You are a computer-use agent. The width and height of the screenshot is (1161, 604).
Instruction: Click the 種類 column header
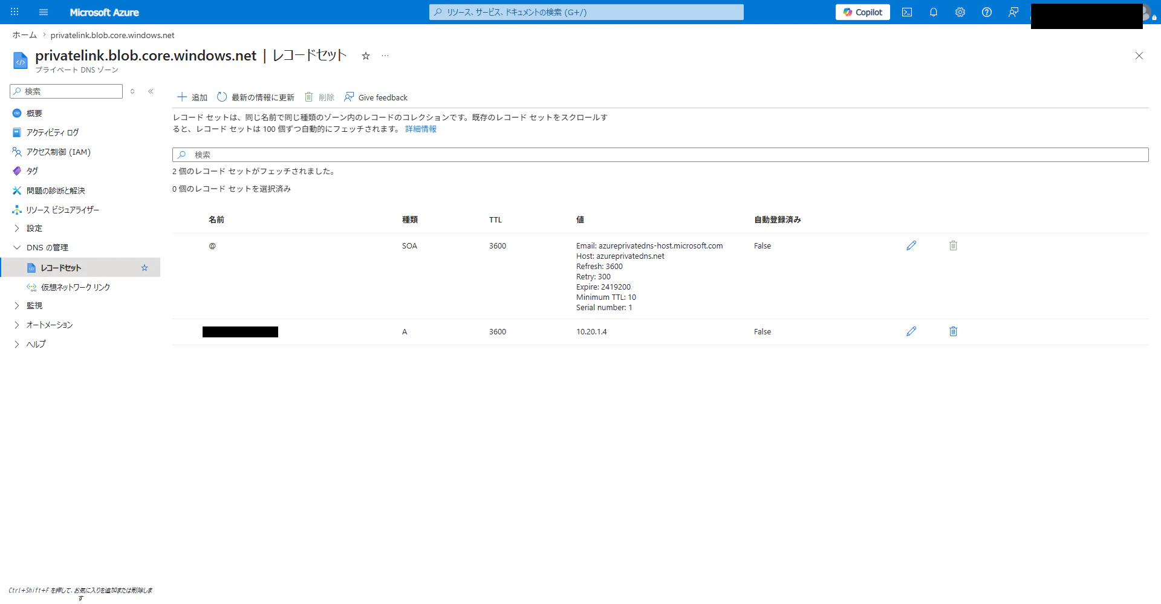pos(410,219)
